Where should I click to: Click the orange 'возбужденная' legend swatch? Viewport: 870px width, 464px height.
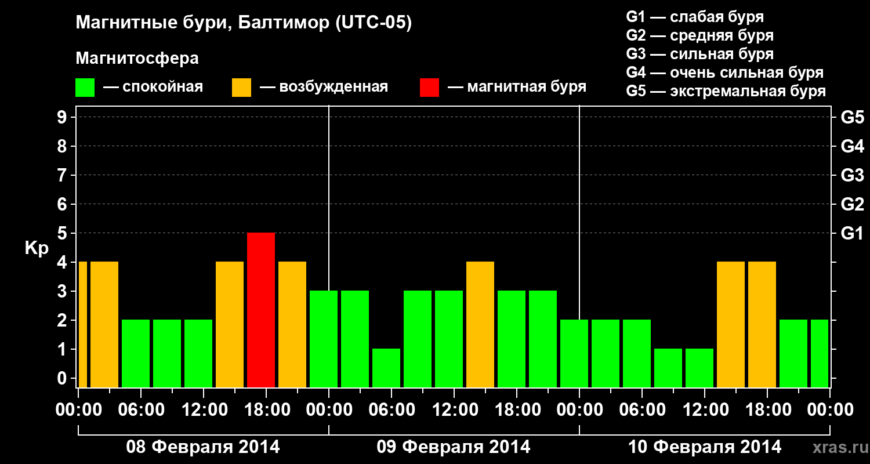pyautogui.click(x=241, y=88)
